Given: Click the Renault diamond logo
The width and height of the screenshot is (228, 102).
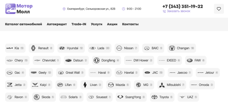Looking at the screenshot, I should click(x=33, y=48).
